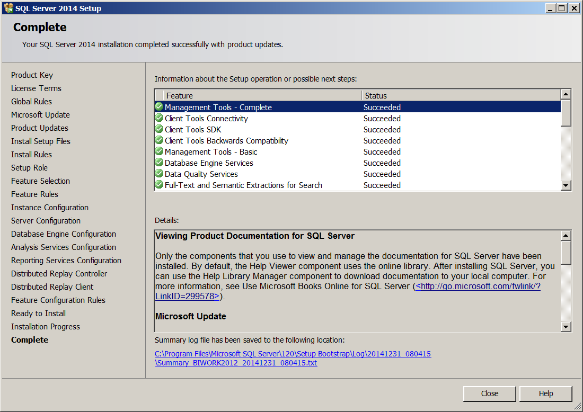Select the Client Tools Backwards Compatibility row
This screenshot has width=583, height=412.
(x=358, y=140)
